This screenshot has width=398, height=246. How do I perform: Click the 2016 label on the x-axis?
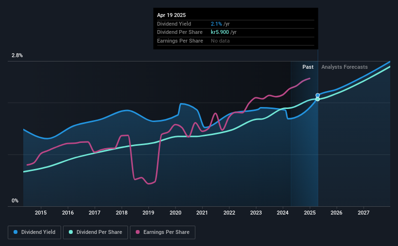coord(68,213)
